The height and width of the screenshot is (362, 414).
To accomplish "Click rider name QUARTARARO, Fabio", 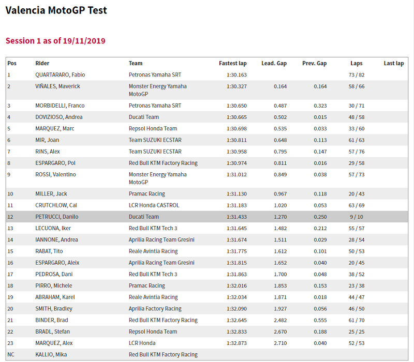I will 57,75.
